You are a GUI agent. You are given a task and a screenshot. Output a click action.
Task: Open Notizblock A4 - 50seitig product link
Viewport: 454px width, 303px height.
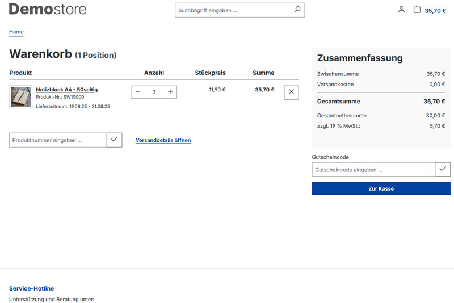coord(66,90)
